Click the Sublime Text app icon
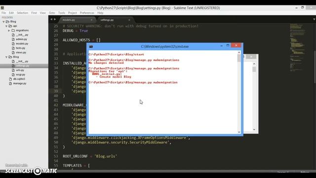Screen dimensions: 316x178 pos(2,8)
